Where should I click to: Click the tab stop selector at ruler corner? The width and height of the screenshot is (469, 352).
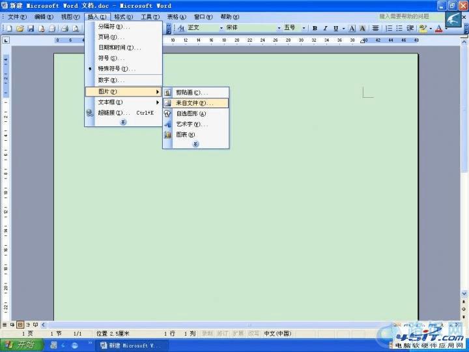(x=6, y=40)
